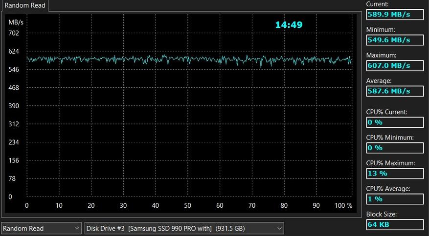Click the CPU% Average field showing 1 %
This screenshot has width=429, height=236.
(x=394, y=199)
